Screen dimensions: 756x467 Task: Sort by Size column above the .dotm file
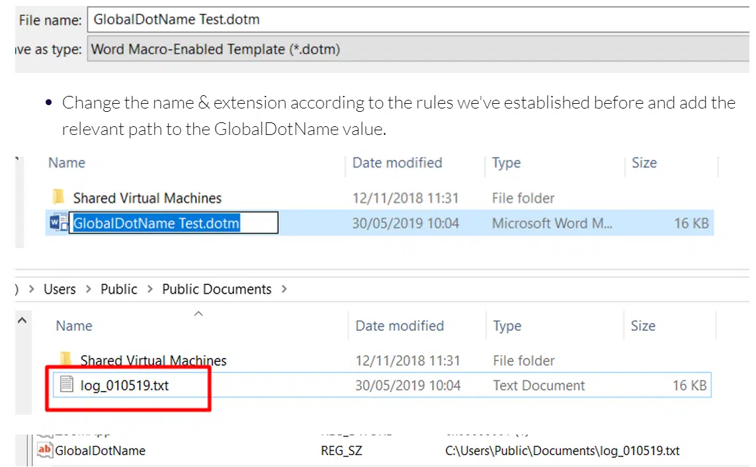644,163
